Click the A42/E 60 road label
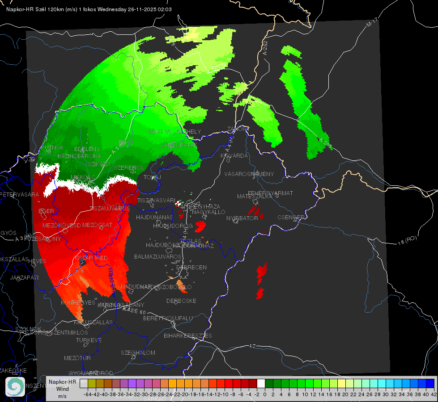 pyautogui.click(x=134, y=310)
